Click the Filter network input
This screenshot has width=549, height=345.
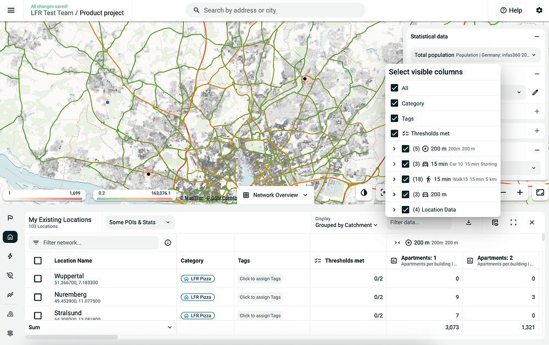[x=93, y=243]
